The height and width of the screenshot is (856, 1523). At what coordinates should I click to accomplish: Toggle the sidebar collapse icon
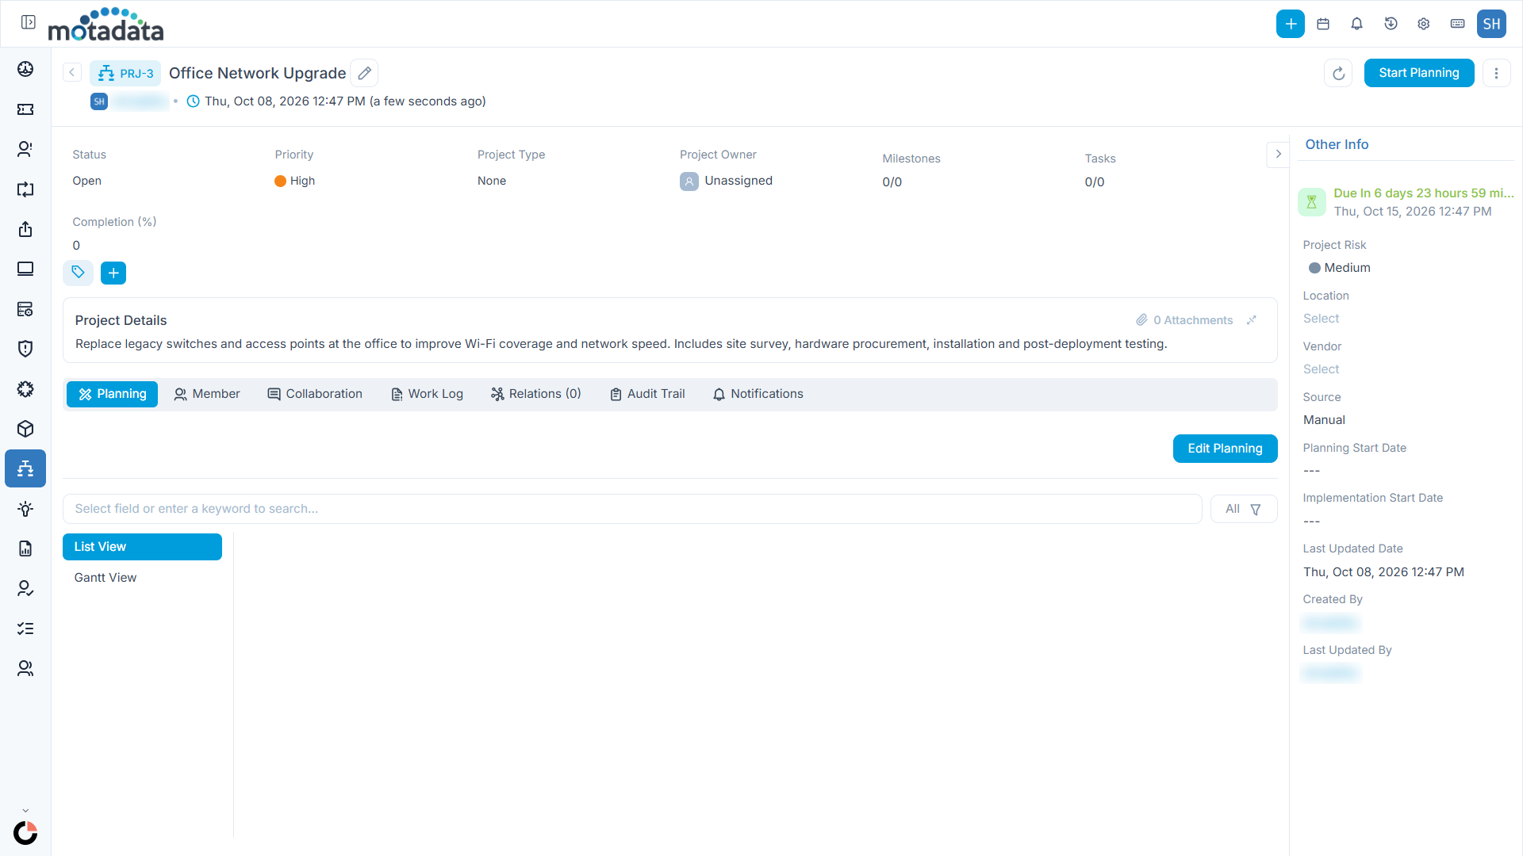point(29,22)
